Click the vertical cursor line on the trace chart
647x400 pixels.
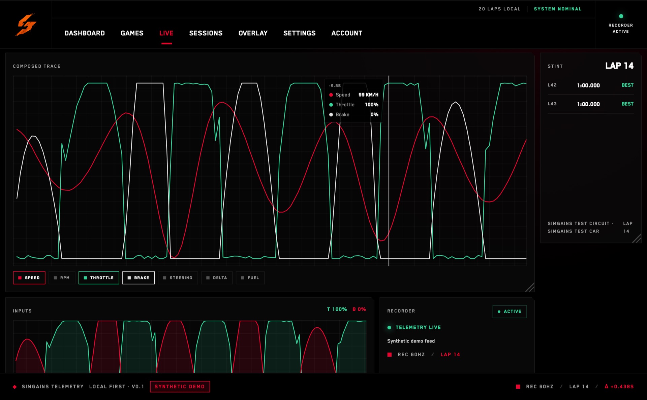coord(388,171)
